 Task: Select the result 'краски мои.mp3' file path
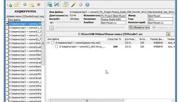point(78,43)
